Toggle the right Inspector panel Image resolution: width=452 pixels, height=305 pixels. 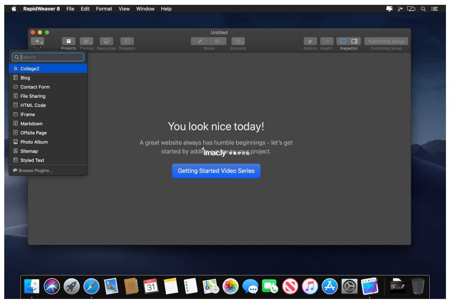[x=355, y=41]
